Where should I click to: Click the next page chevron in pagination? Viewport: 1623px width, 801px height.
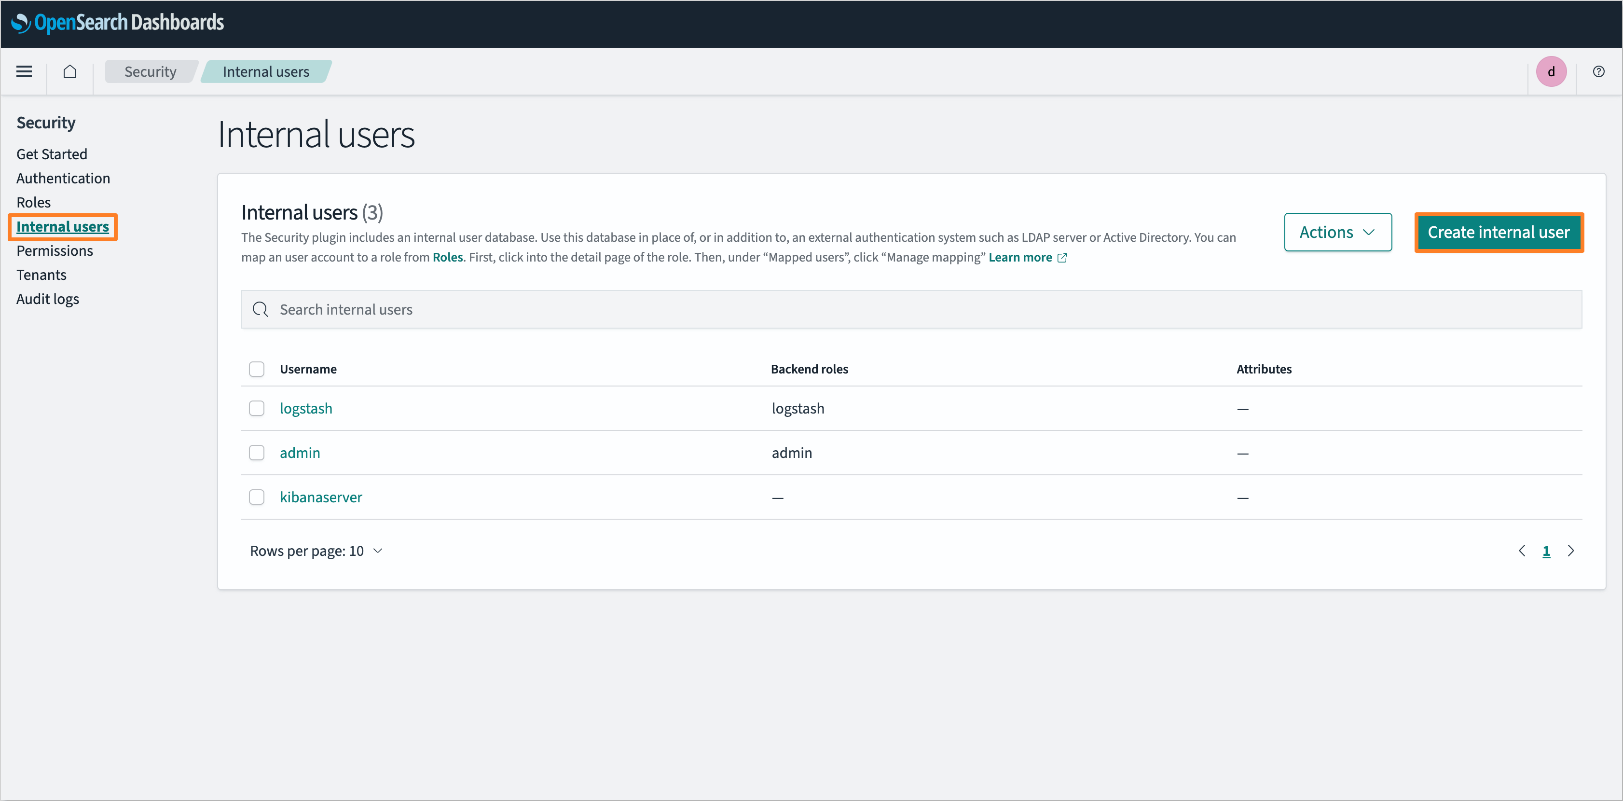click(1571, 550)
